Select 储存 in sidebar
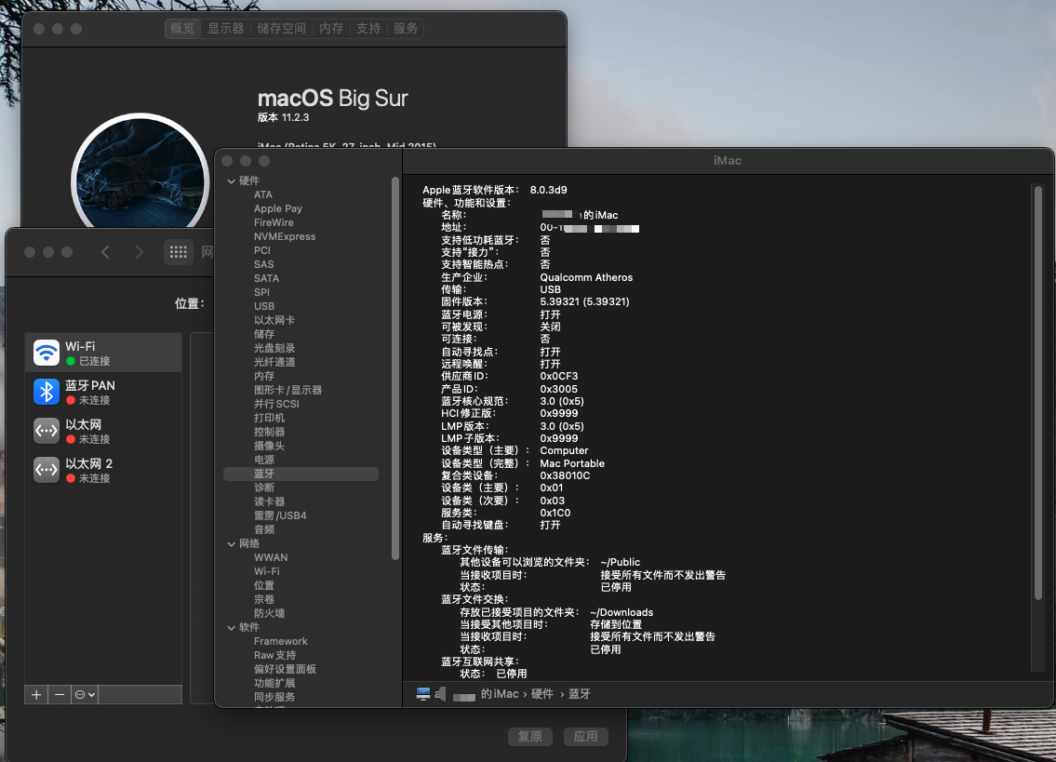The image size is (1056, 762). 264,334
